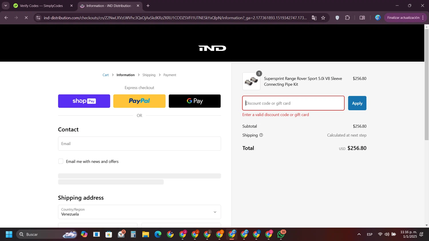Open the volume tray icon
Image resolution: width=429 pixels, height=241 pixels.
387,234
